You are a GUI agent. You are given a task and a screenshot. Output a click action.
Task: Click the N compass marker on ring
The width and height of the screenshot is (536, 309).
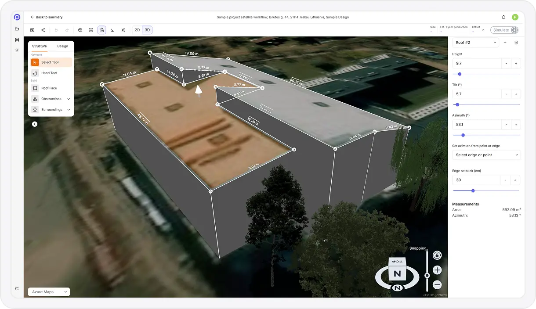coord(398,288)
